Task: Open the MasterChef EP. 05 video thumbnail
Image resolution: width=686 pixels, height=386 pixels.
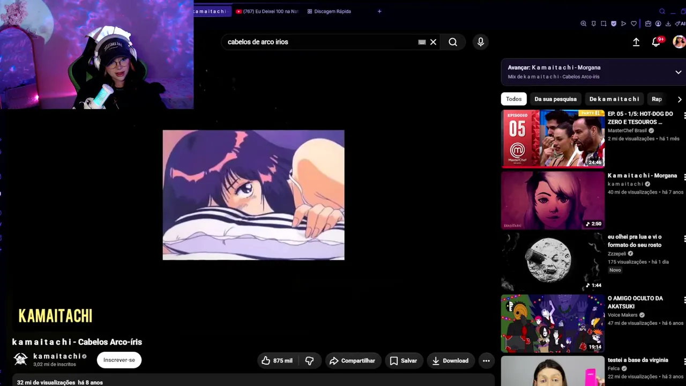Action: (553, 138)
